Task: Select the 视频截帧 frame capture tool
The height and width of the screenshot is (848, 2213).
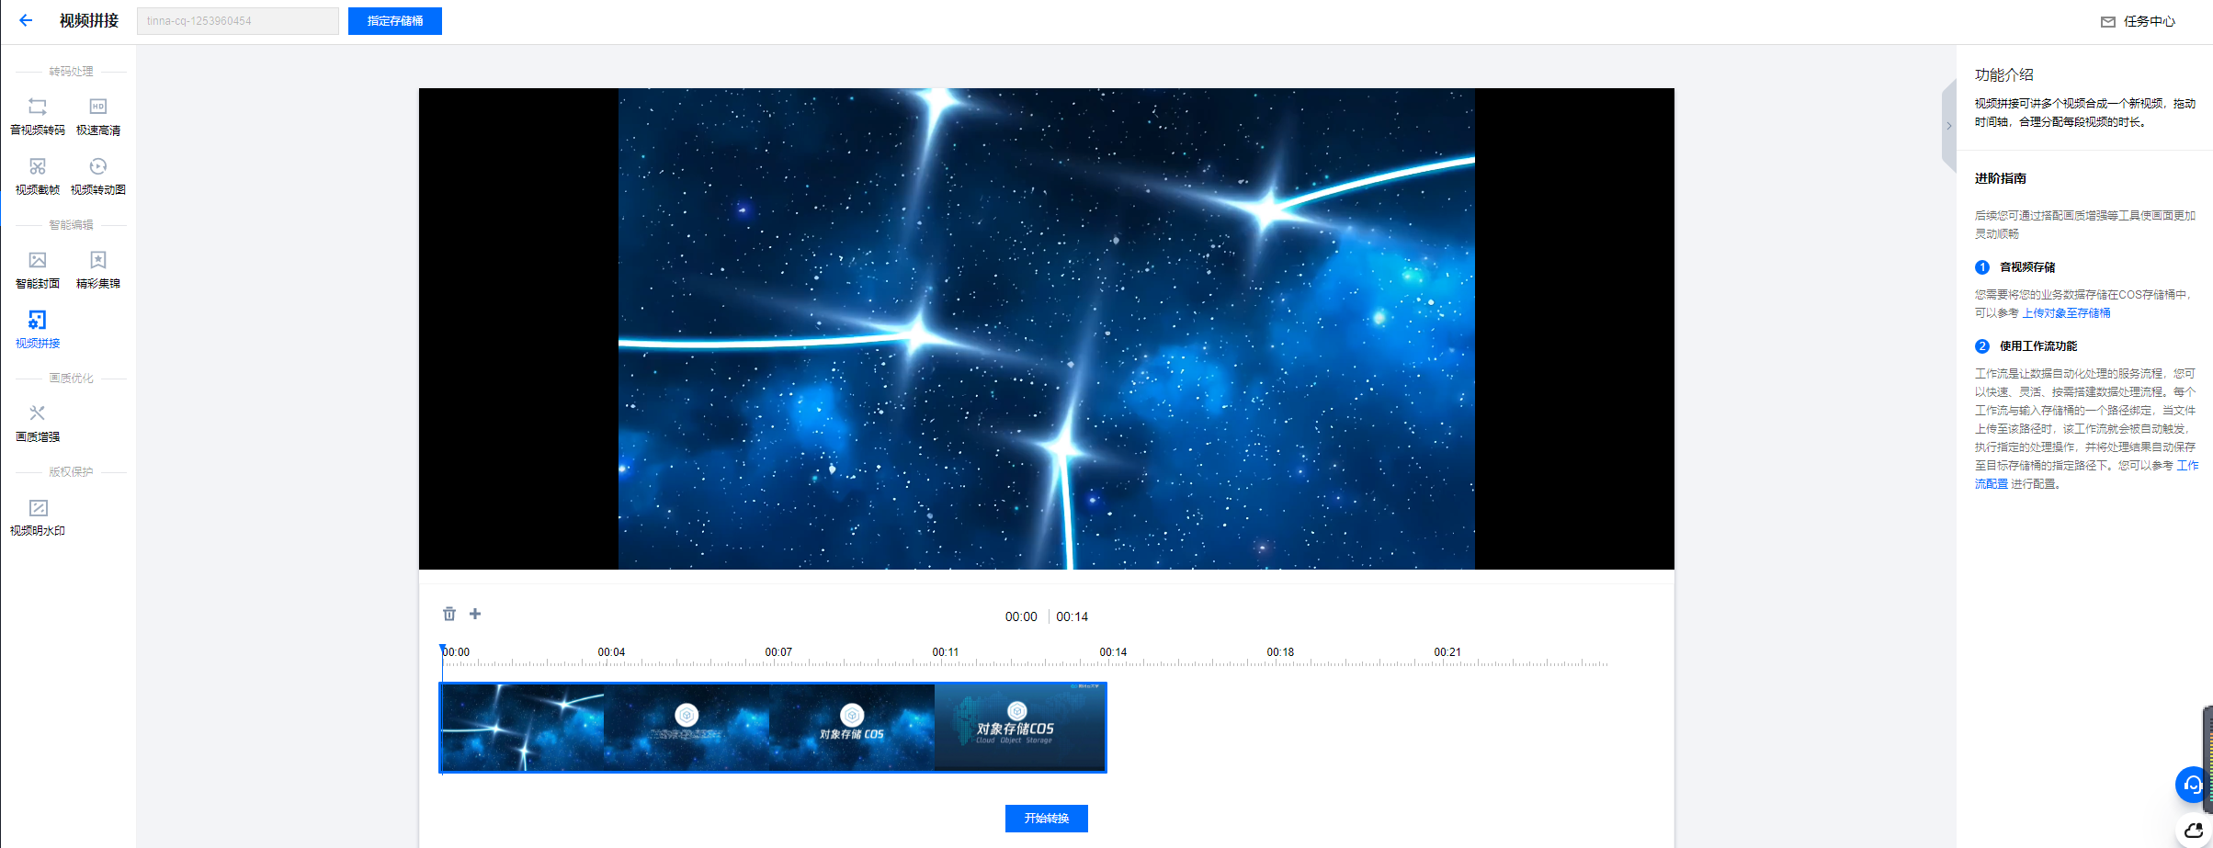Action: click(38, 176)
